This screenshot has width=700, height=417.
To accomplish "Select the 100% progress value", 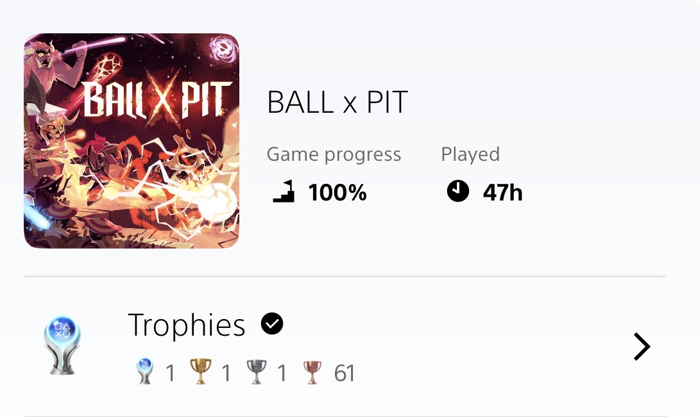I will pyautogui.click(x=337, y=192).
